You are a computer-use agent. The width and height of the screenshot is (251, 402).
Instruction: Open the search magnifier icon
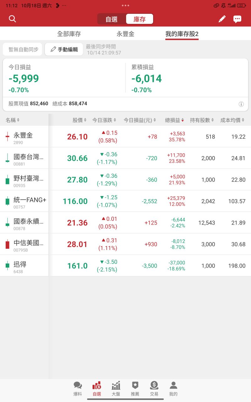12,19
